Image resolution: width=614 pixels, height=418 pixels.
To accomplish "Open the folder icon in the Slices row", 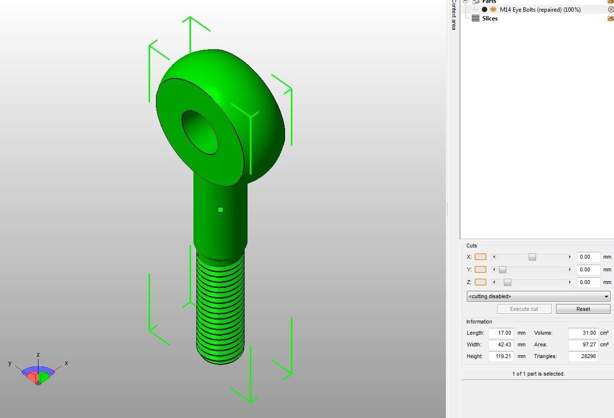I will pos(611,19).
